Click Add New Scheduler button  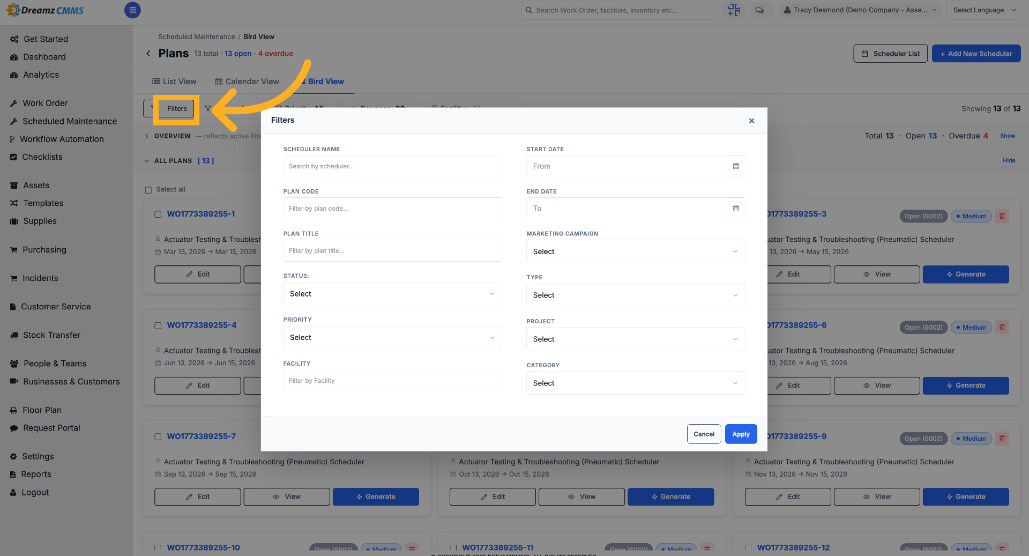click(976, 54)
